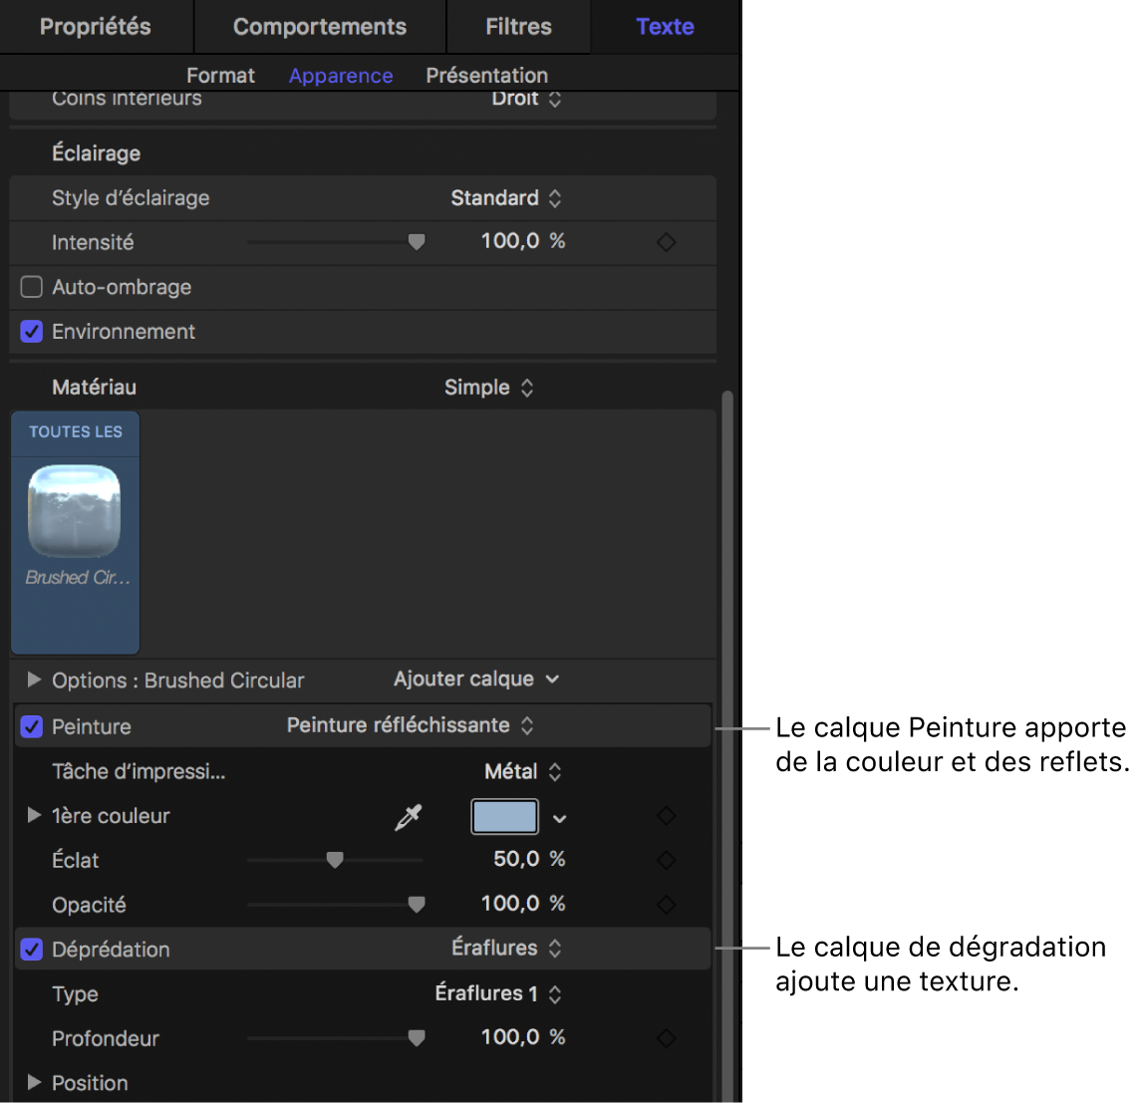Viewport: 1140px width, 1103px height.
Task: Enable the Auto-ombrage checkbox
Action: (x=31, y=287)
